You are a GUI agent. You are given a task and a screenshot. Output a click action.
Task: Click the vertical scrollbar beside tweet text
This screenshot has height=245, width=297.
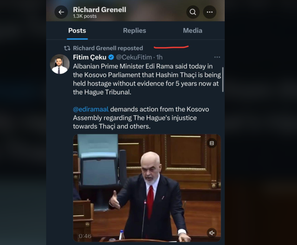(223, 79)
